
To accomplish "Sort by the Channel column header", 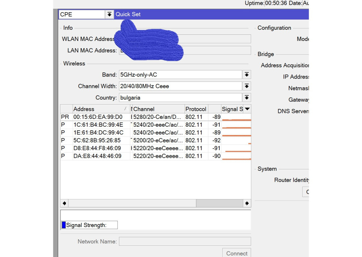I will (158, 109).
